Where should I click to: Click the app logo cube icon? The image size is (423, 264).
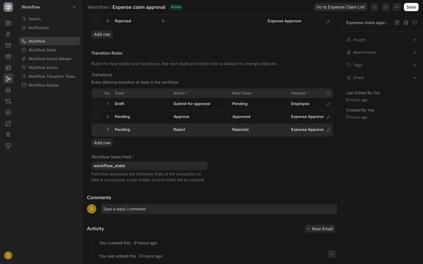click(8, 7)
